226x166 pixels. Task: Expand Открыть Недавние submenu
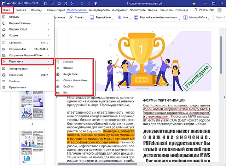pos(27,23)
